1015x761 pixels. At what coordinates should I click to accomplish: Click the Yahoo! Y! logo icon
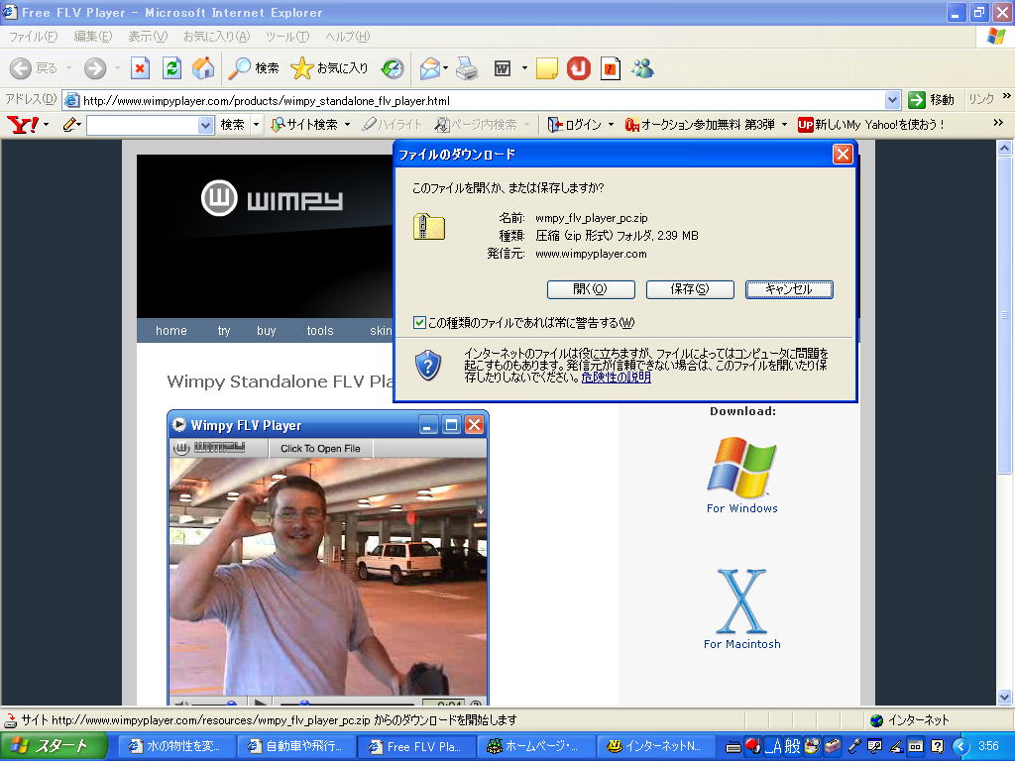(x=23, y=124)
